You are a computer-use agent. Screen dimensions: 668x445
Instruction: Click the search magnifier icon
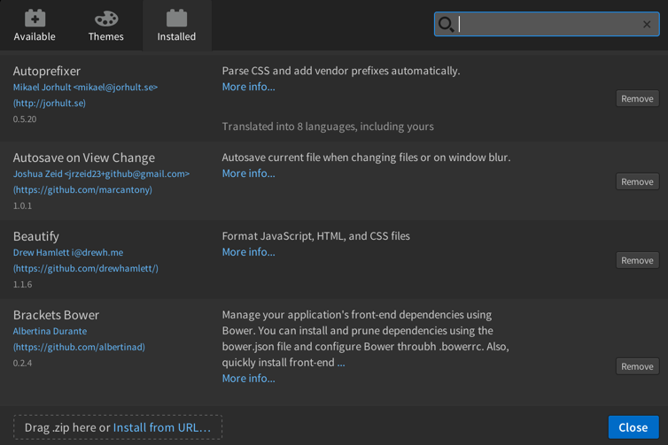446,24
